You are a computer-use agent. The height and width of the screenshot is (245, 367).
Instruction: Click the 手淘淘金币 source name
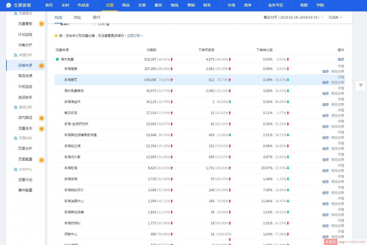pyautogui.click(x=72, y=102)
